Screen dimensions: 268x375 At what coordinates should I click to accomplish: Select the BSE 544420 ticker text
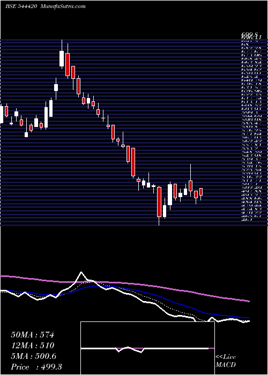click(x=21, y=6)
